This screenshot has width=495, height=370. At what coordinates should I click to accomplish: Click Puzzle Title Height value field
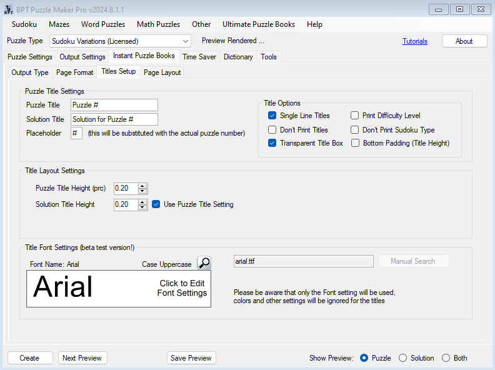point(126,189)
